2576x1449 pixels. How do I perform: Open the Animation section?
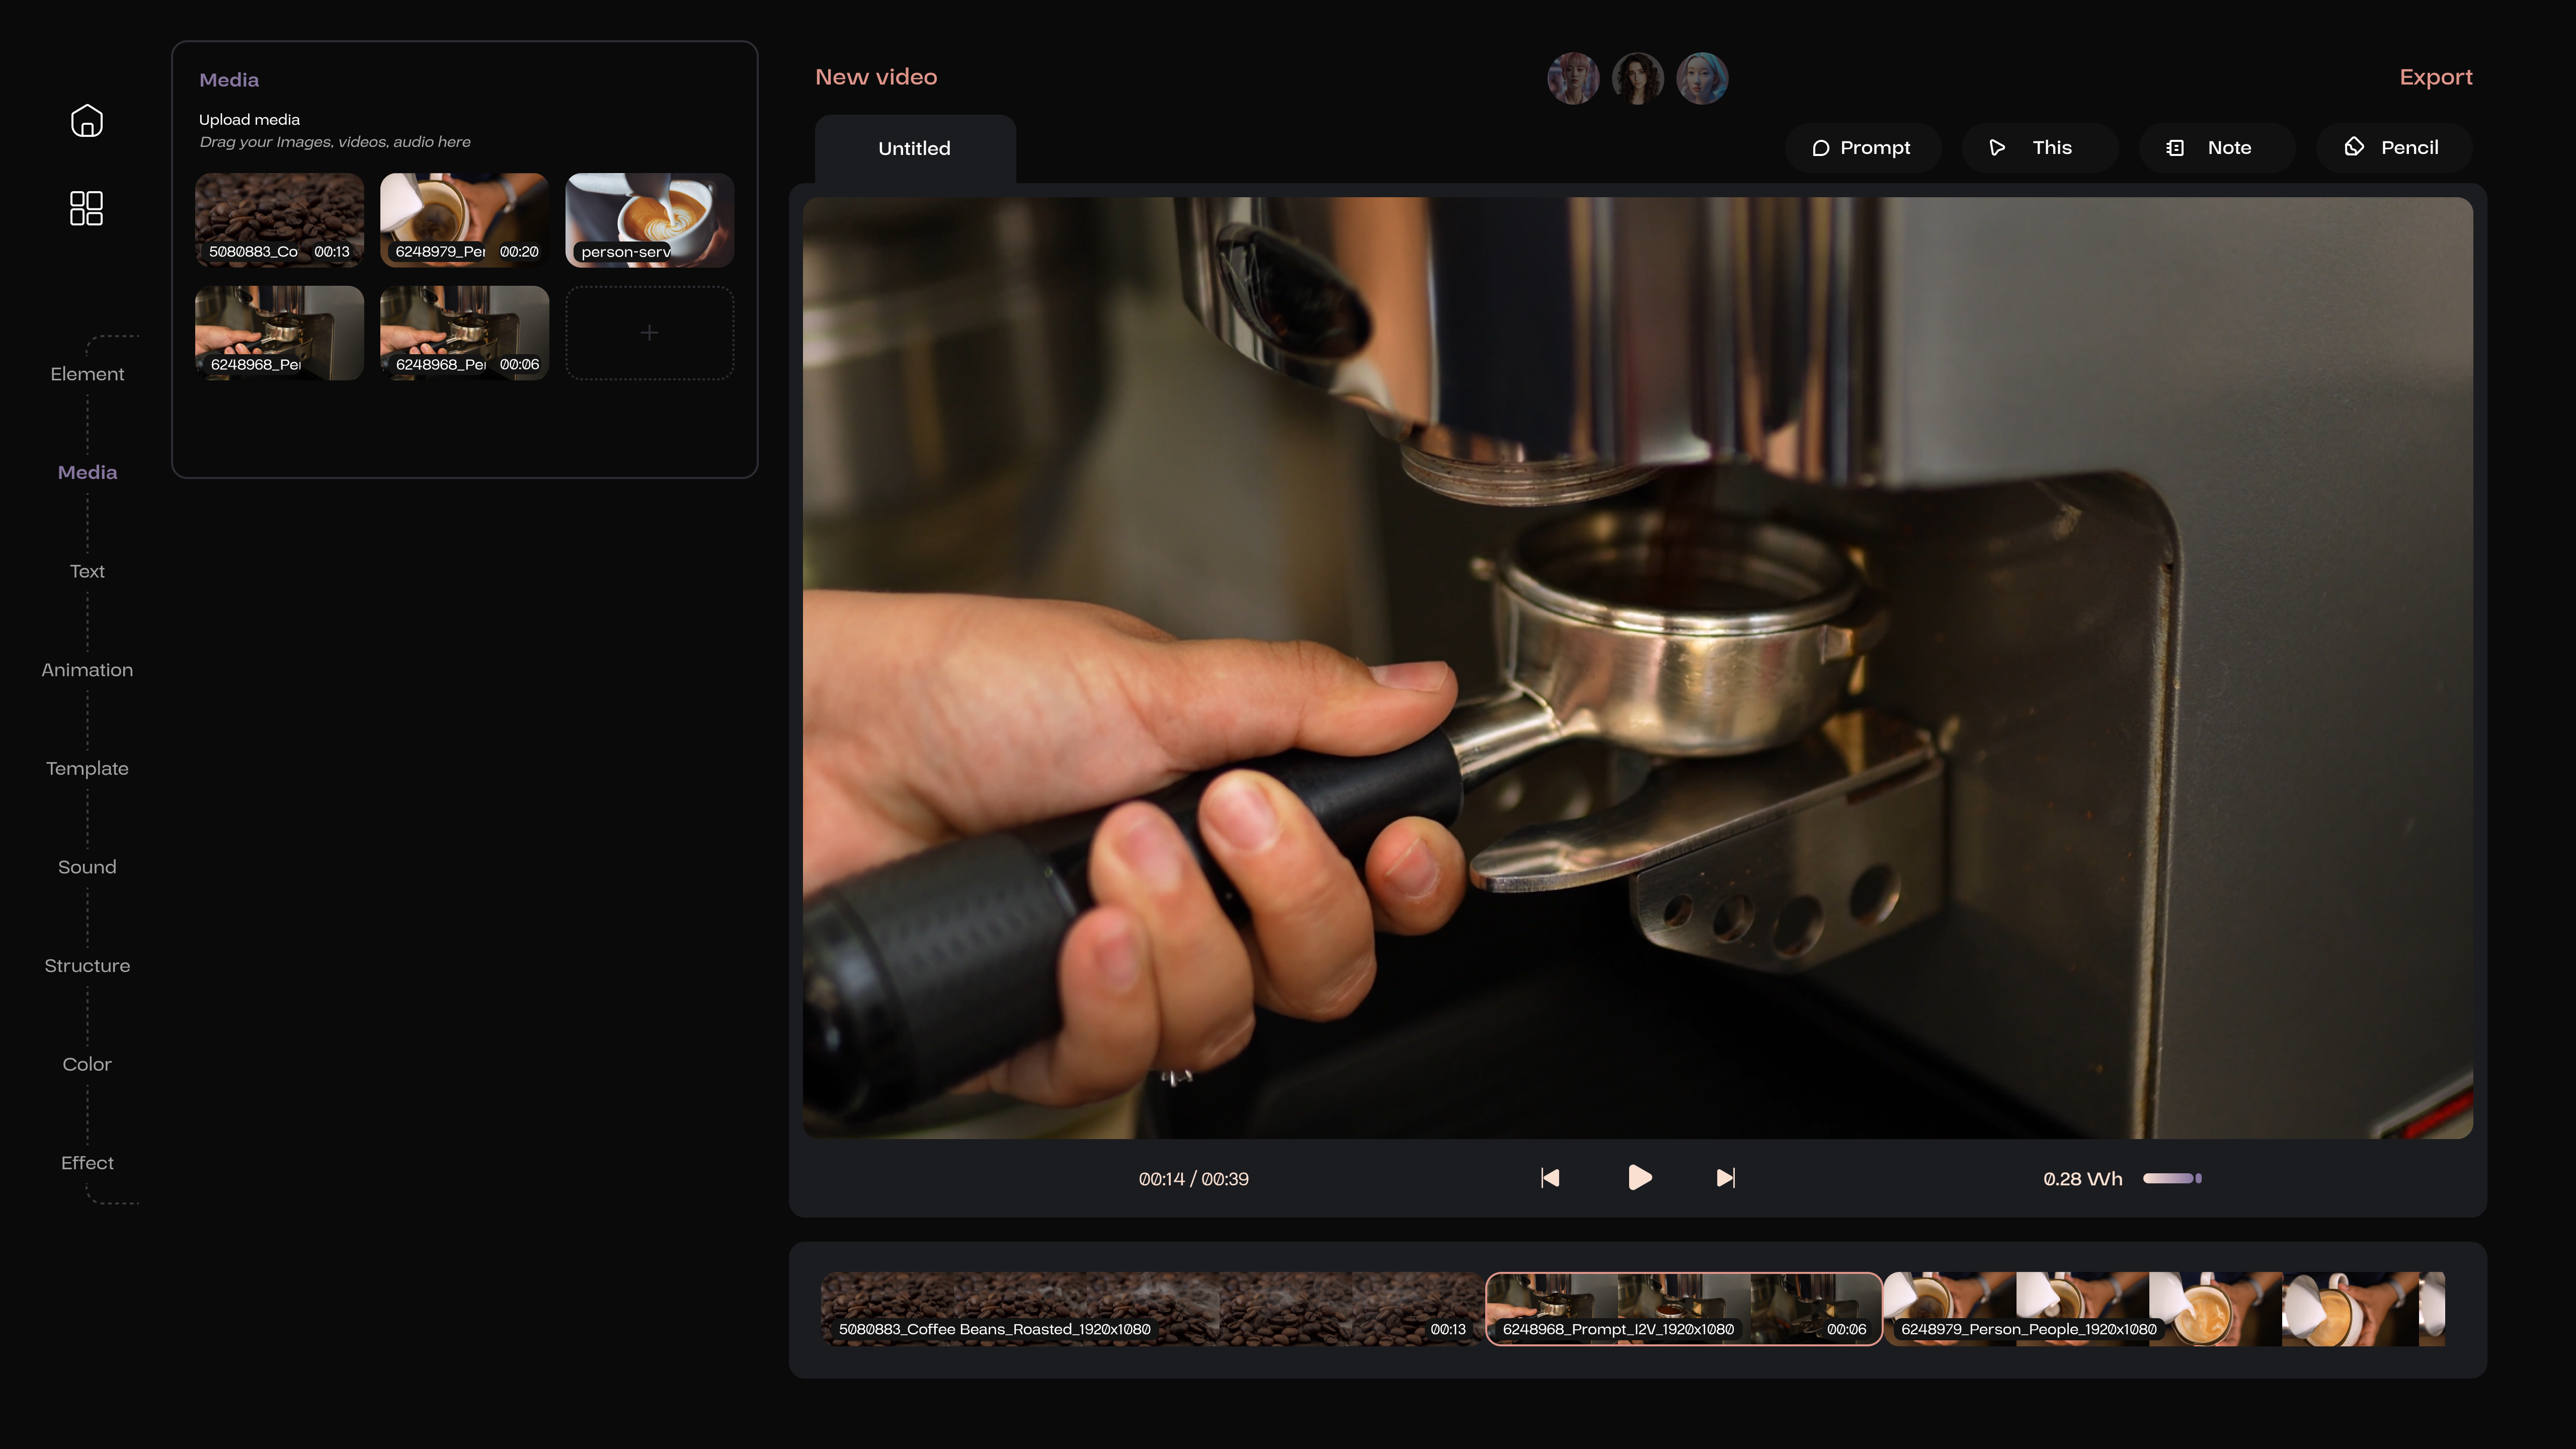(87, 670)
